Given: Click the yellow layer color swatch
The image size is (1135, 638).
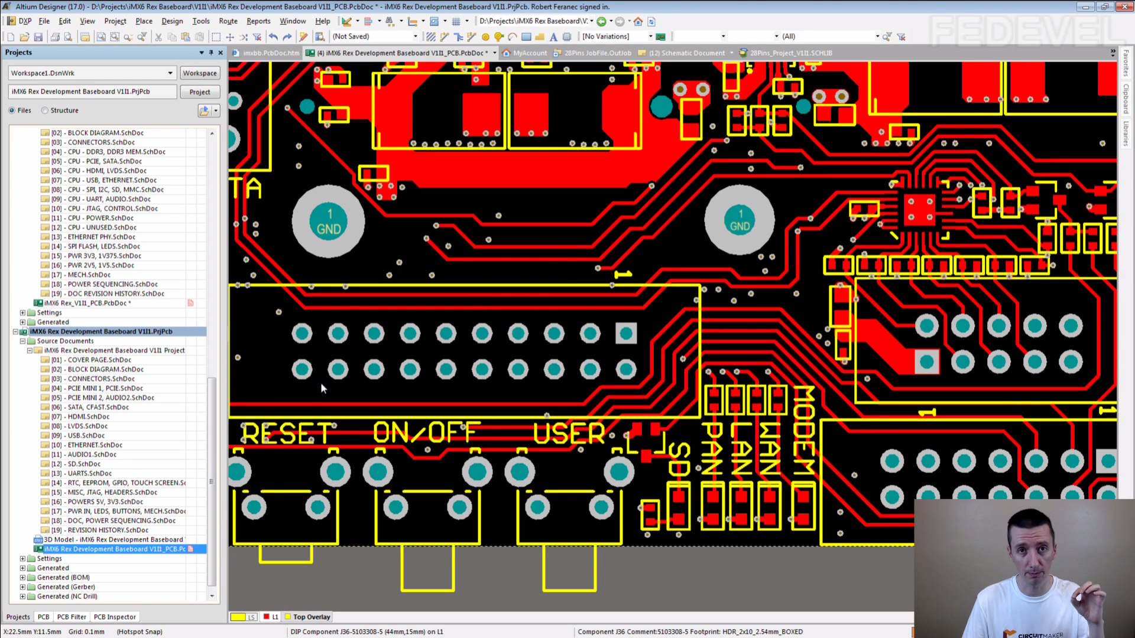Looking at the screenshot, I should [x=238, y=617].
